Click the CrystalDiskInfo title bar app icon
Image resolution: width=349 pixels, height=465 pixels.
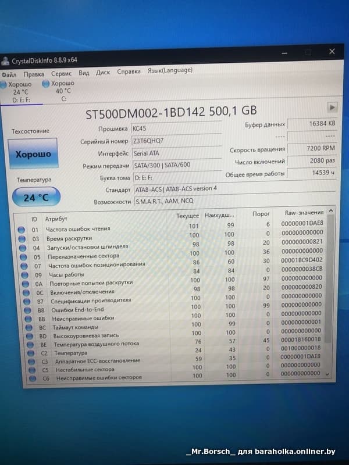click(5, 62)
